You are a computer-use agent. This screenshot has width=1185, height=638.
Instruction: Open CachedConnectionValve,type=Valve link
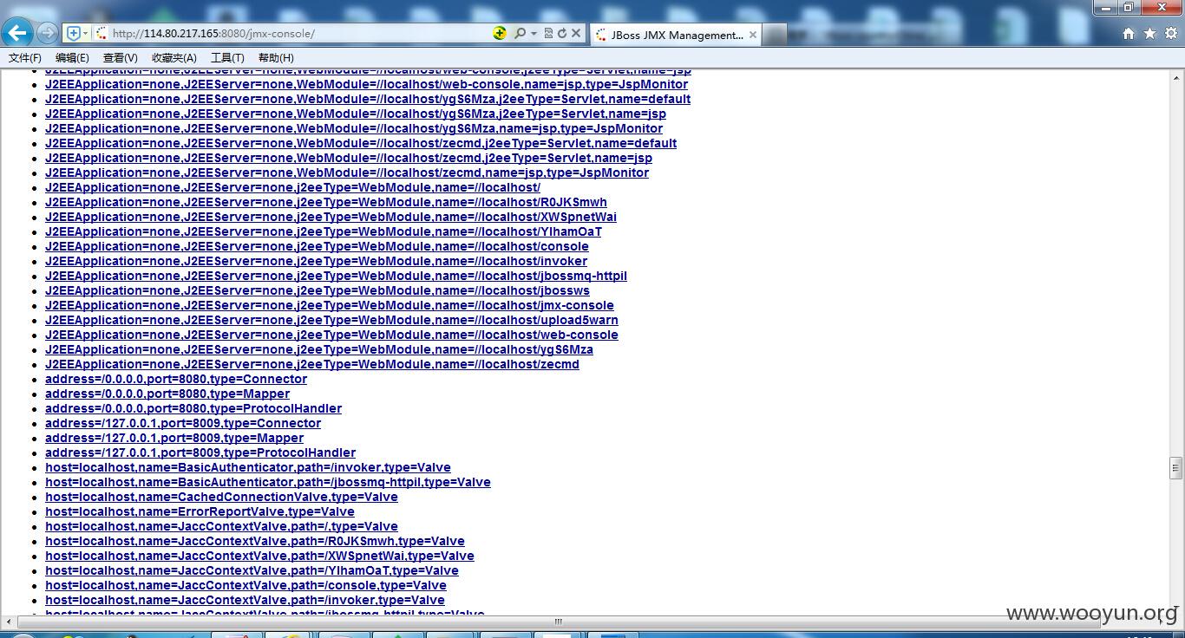(221, 497)
